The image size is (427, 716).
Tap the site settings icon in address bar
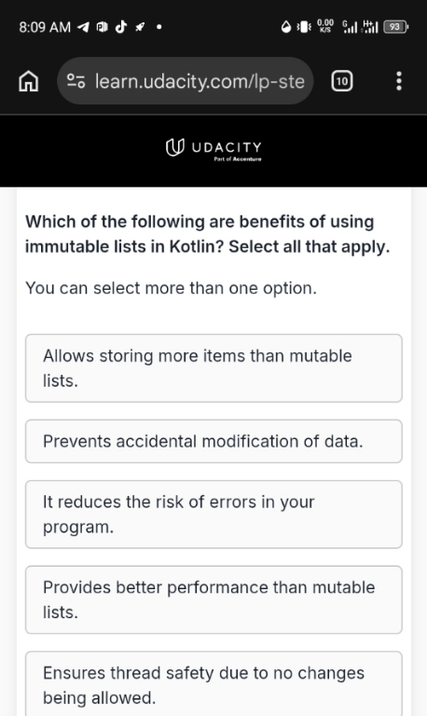click(76, 81)
